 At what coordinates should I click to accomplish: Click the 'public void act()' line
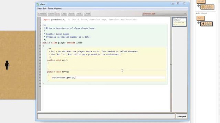coord(57,60)
